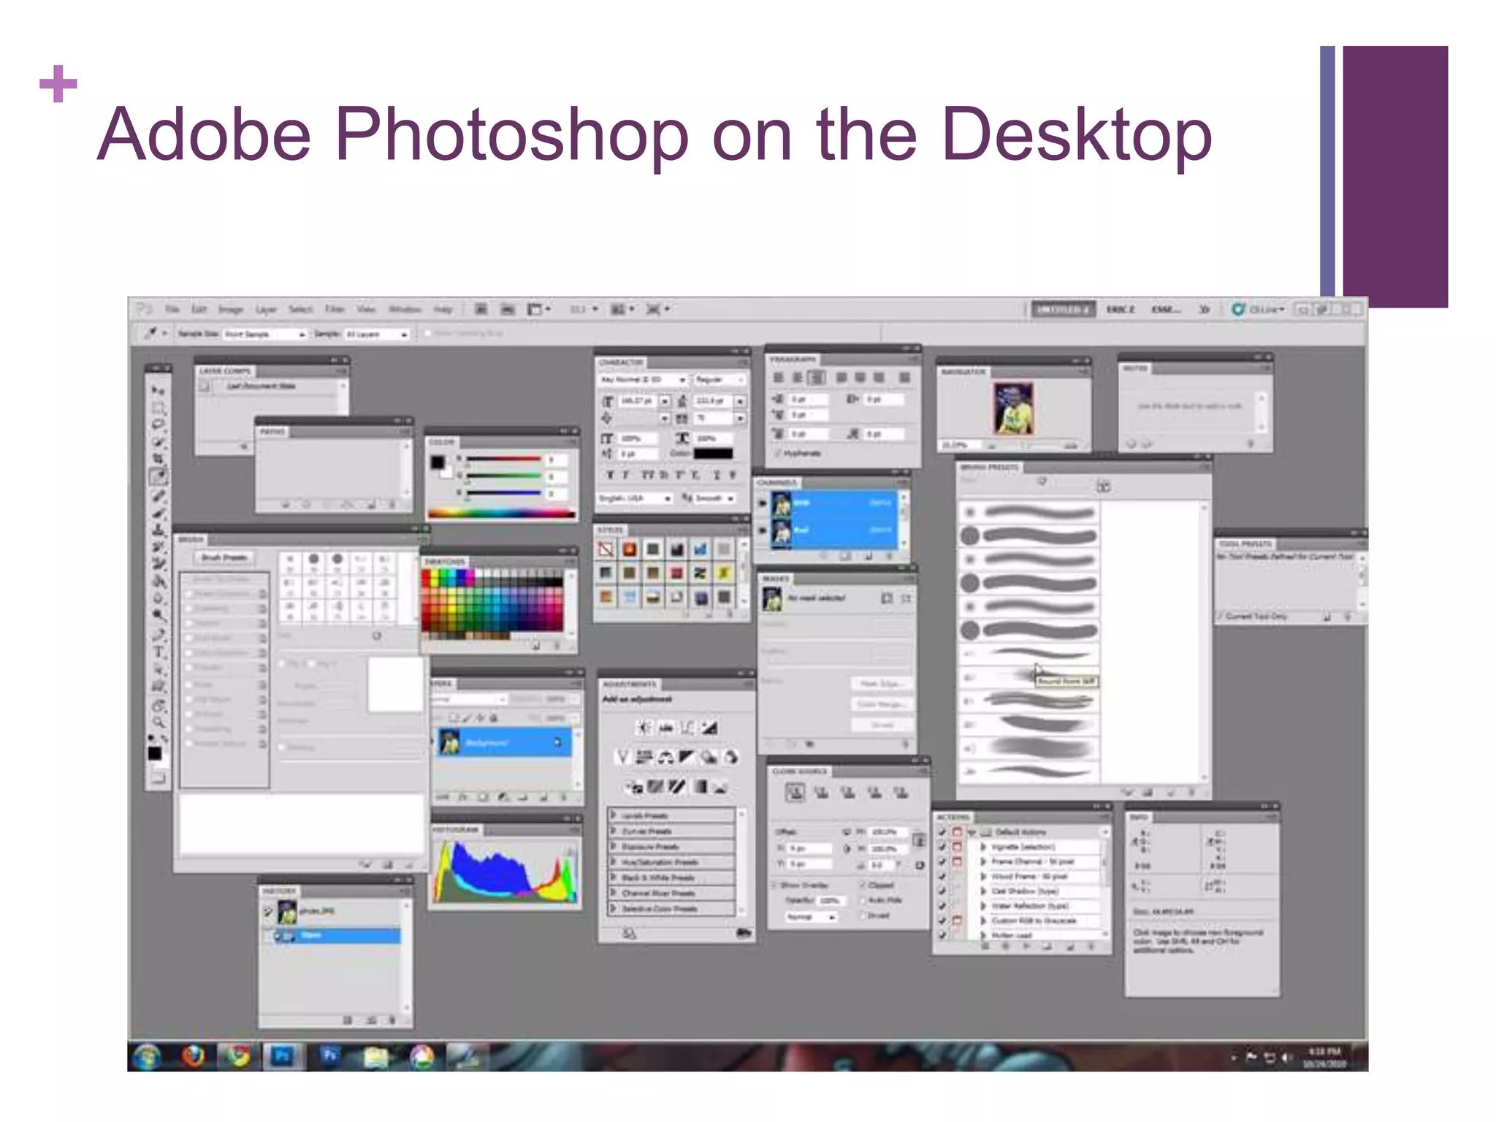1496x1122 pixels.
Task: Click Brightness/Contrast icon in Adjustments panel
Action: (x=644, y=728)
